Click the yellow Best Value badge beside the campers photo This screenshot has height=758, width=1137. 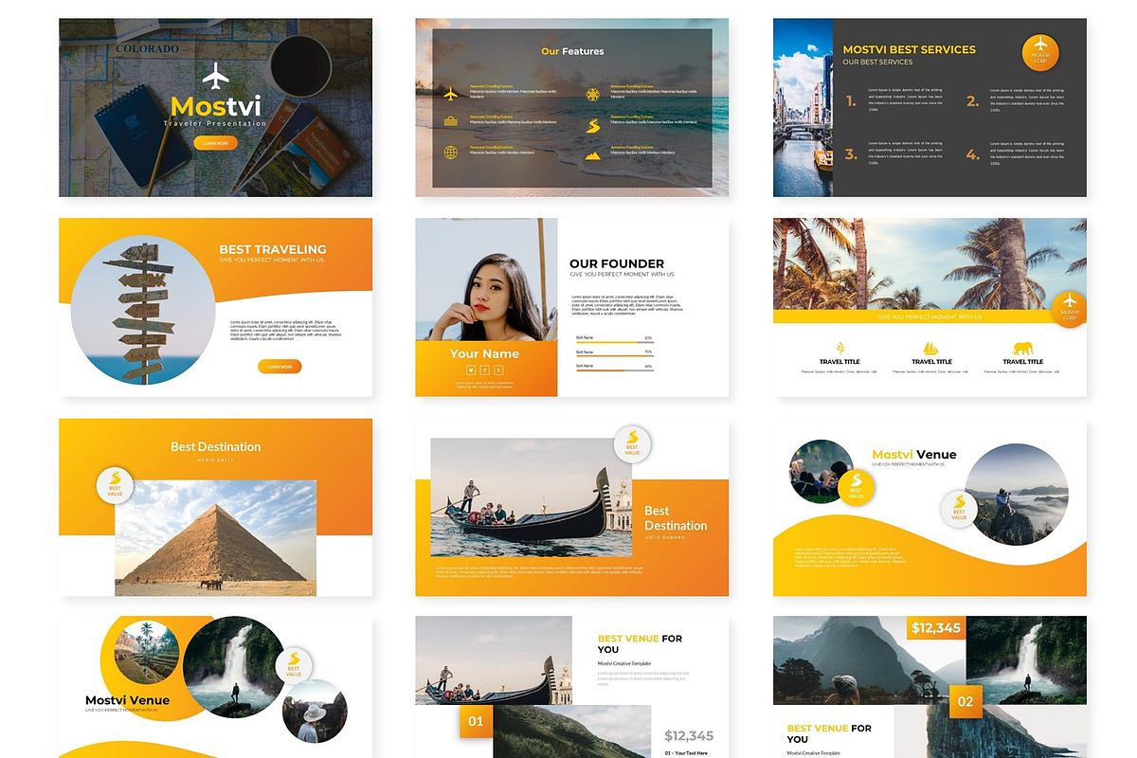[x=856, y=488]
